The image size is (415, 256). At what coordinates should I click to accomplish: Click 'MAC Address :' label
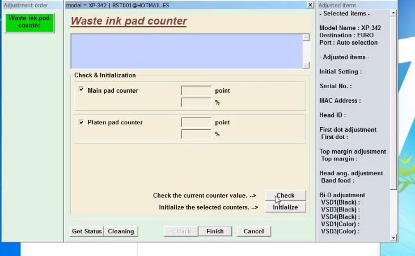[x=340, y=101]
